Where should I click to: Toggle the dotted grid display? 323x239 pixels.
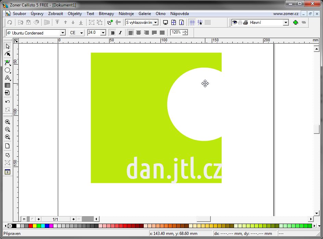coord(208,23)
